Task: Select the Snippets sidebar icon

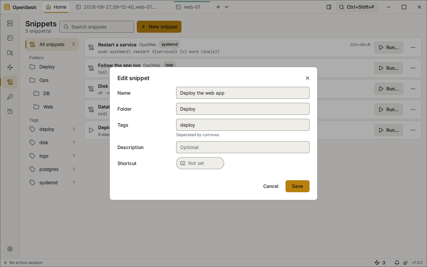Action: point(10,82)
